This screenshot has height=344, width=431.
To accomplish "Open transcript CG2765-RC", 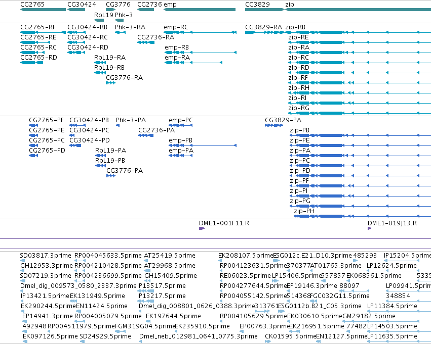I will click(38, 47).
